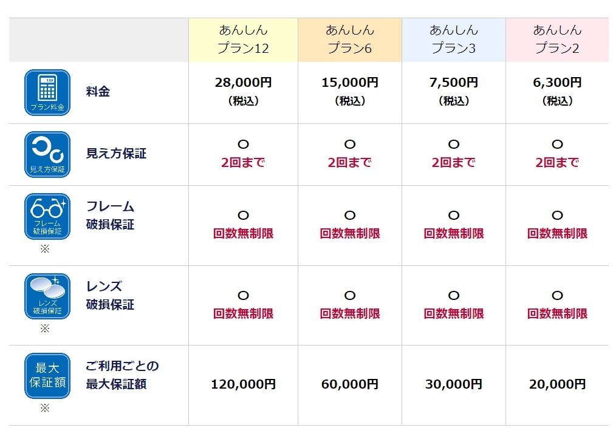613x436 pixels.
Task: Click the 見え方保証 row label text
Action: point(116,154)
